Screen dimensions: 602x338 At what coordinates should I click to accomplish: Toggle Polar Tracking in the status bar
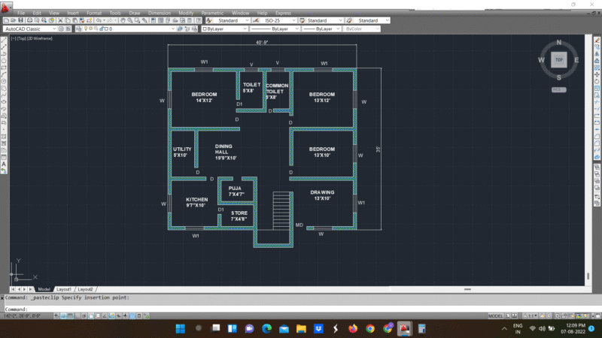click(x=84, y=315)
